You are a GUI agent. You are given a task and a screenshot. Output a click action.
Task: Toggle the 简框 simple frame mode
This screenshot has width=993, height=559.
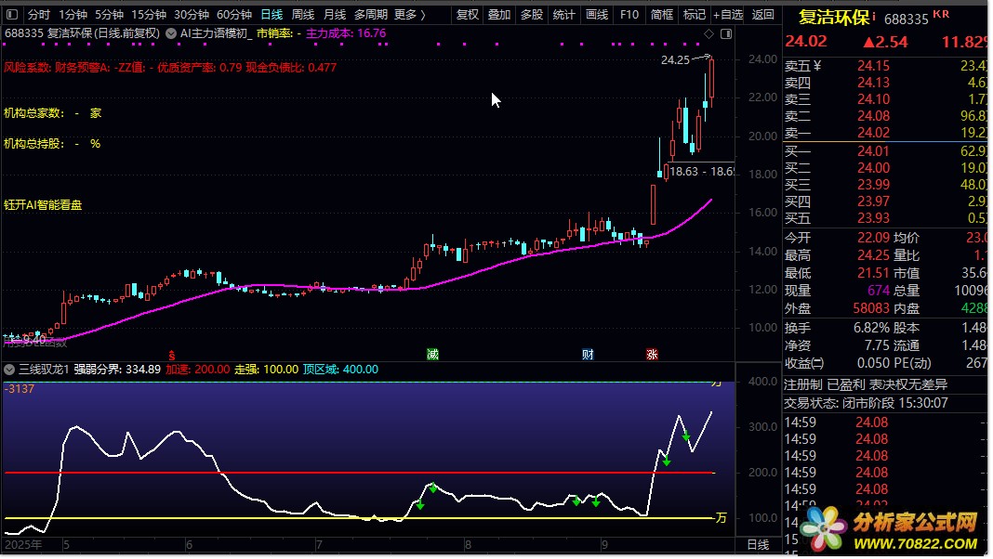tap(662, 15)
